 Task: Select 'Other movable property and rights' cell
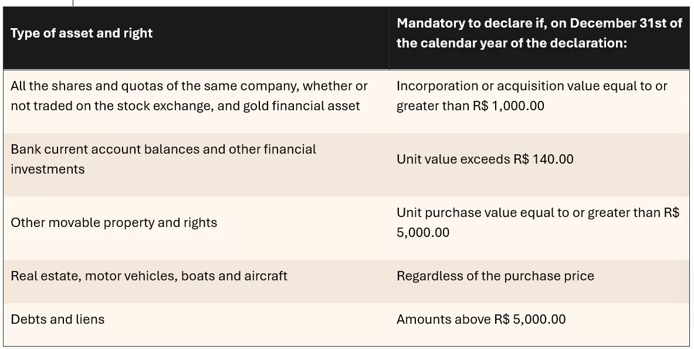pos(114,222)
